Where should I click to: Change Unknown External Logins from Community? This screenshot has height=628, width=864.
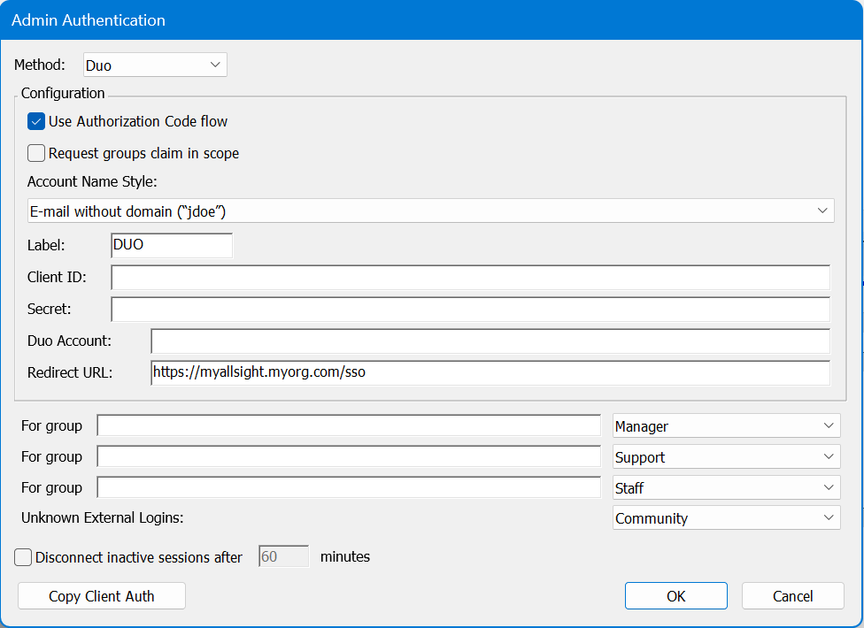click(x=726, y=518)
